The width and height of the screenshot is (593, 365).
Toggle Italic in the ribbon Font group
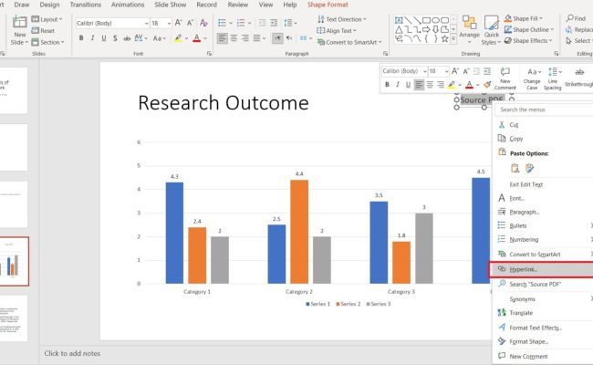[92, 38]
